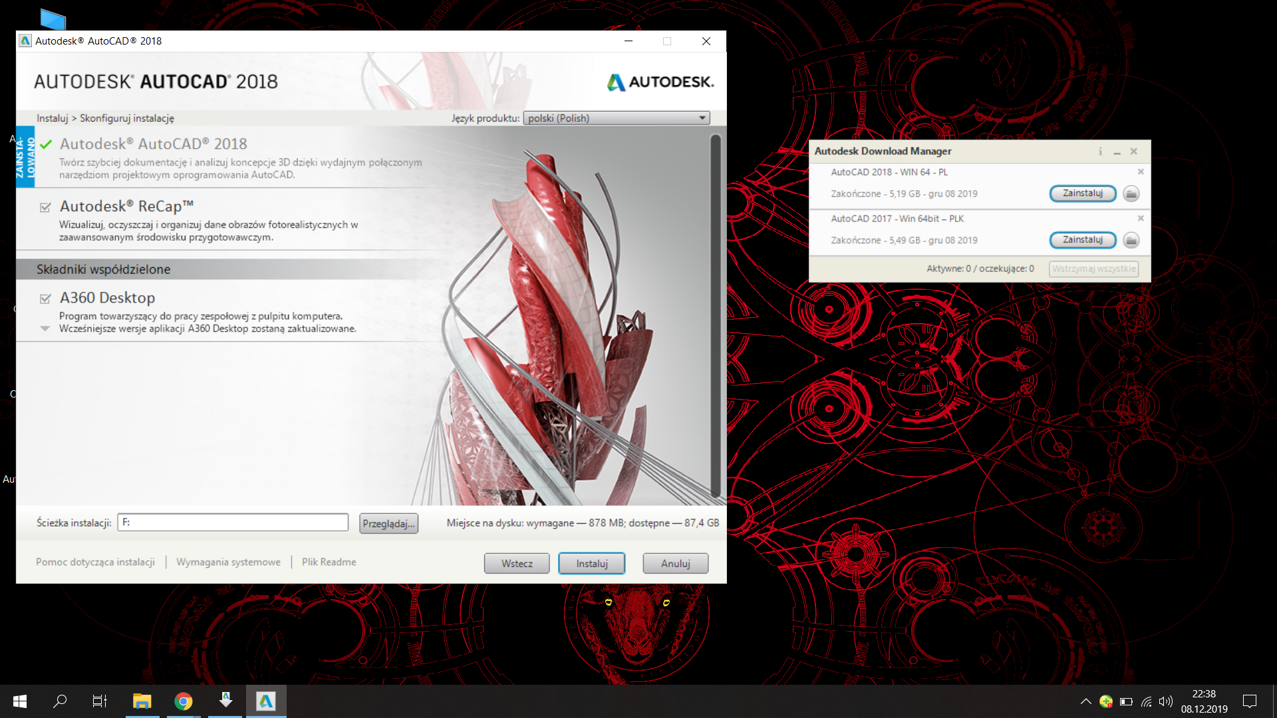Click Zakończone - 5,49 GB status text
Image resolution: width=1277 pixels, height=718 pixels.
904,241
